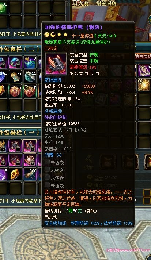Click the golden sparkle timed item
Screen dimensions: 151x260
[x=144, y=85]
